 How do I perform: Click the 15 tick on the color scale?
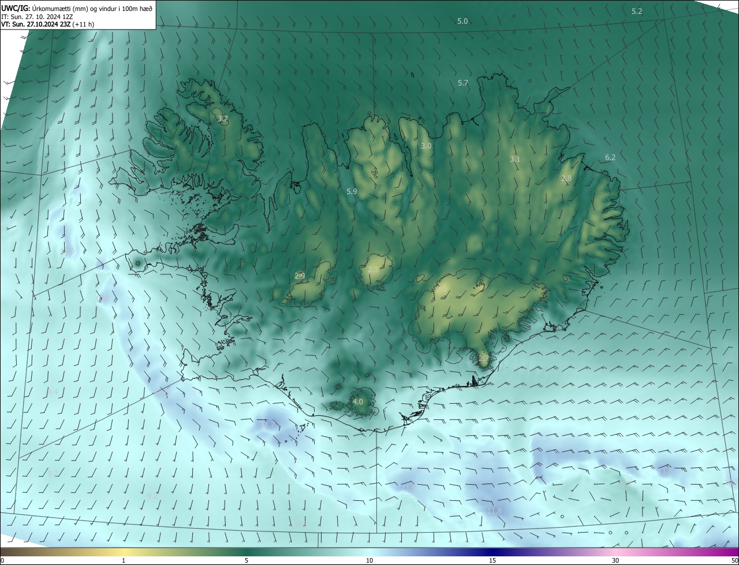point(492,560)
